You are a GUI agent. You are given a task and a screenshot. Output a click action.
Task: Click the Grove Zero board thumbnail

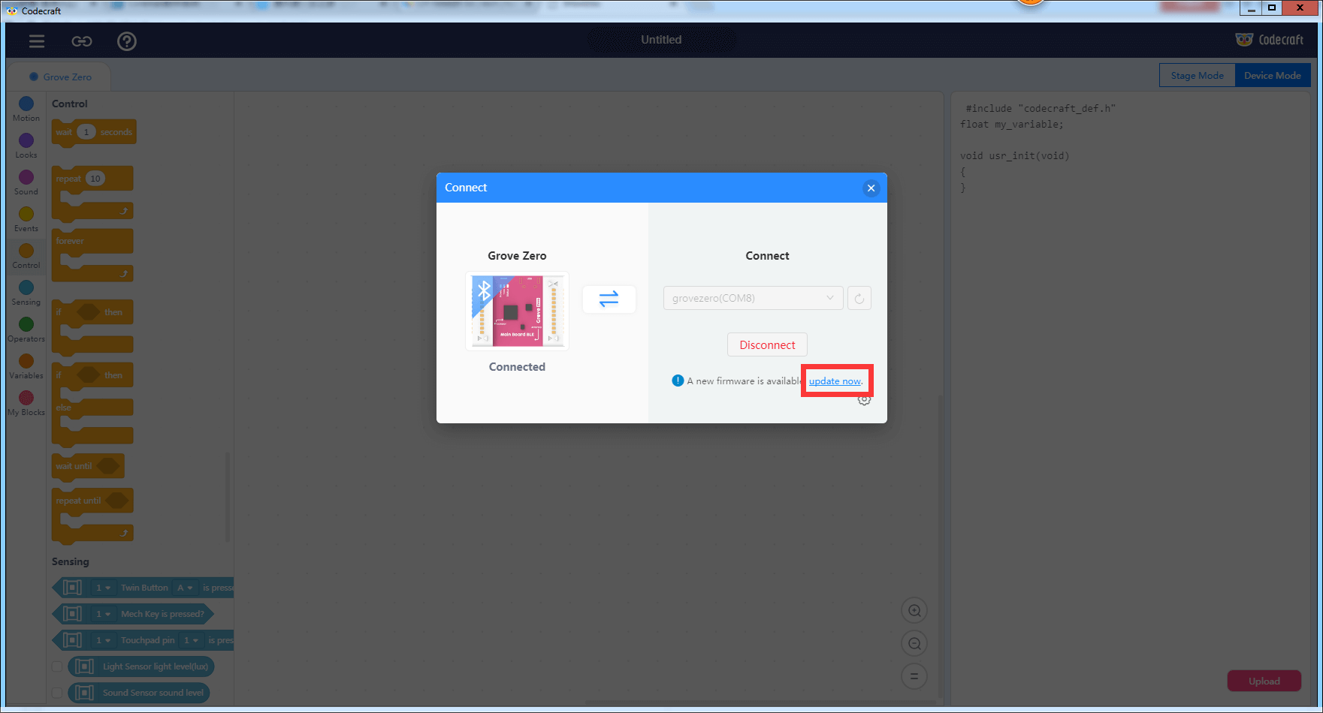point(517,311)
